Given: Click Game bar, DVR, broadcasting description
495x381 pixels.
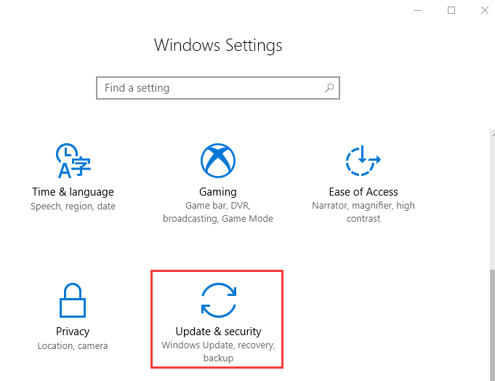Looking at the screenshot, I should click(218, 212).
